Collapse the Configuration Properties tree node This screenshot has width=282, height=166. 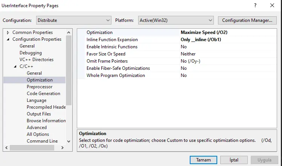point(8,39)
